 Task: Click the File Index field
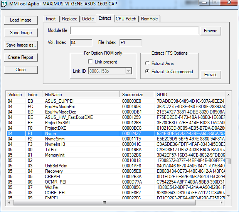[131, 43]
